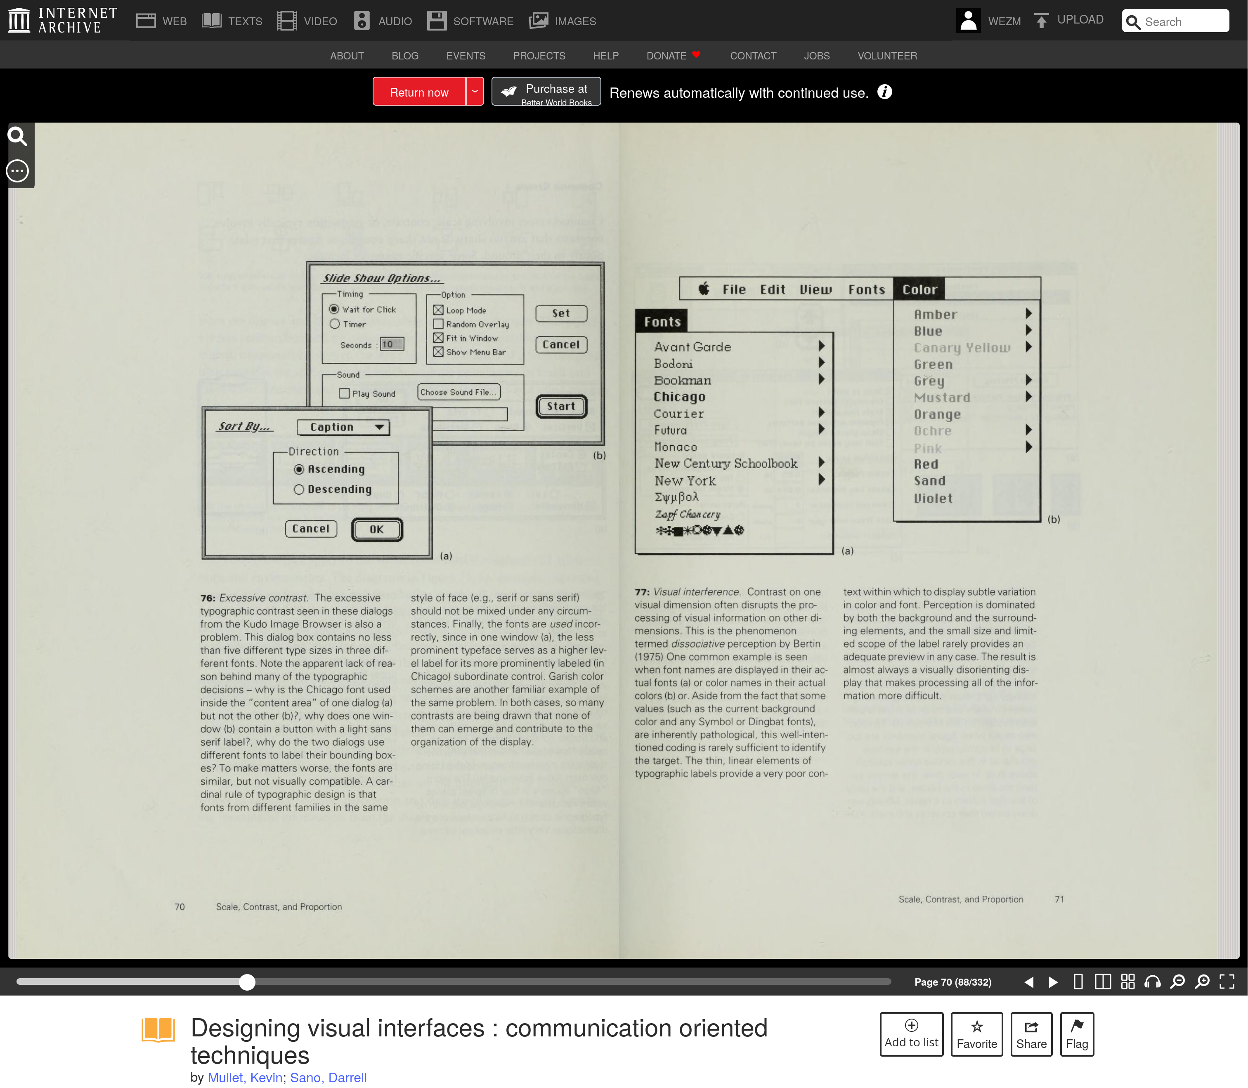Switch to two-page view
Viewport: 1248px width, 1088px height.
tap(1103, 982)
